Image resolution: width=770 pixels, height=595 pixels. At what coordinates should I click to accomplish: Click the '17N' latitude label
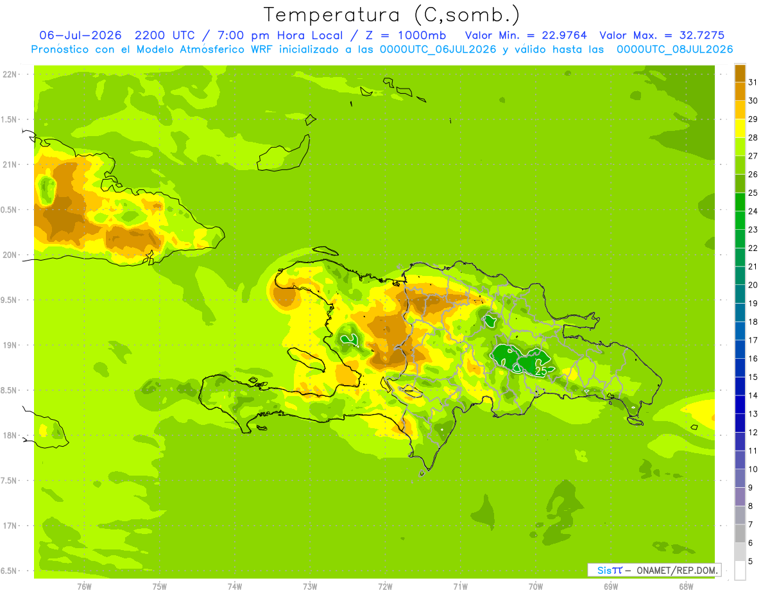(x=10, y=526)
